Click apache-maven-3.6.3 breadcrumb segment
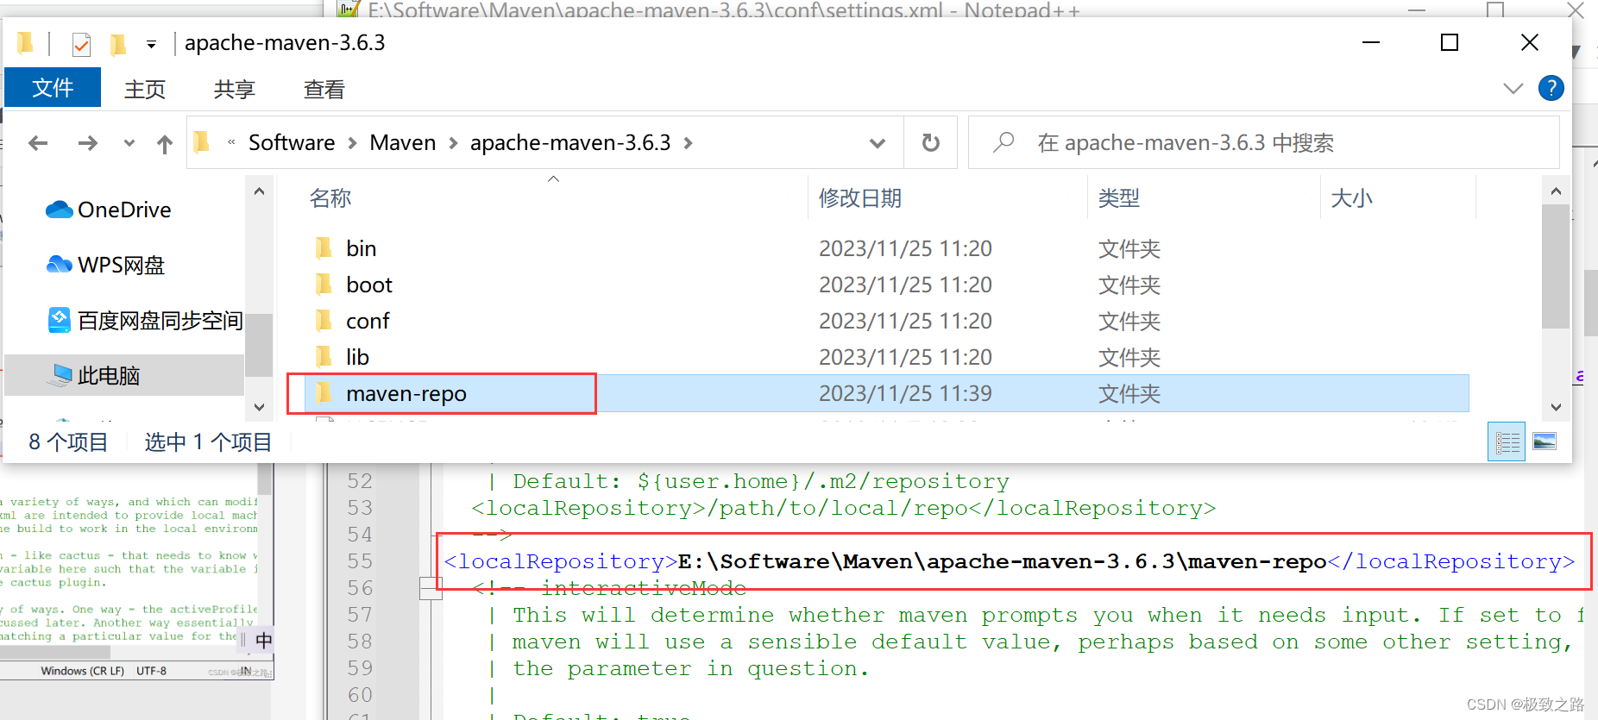1598x720 pixels. click(x=570, y=142)
